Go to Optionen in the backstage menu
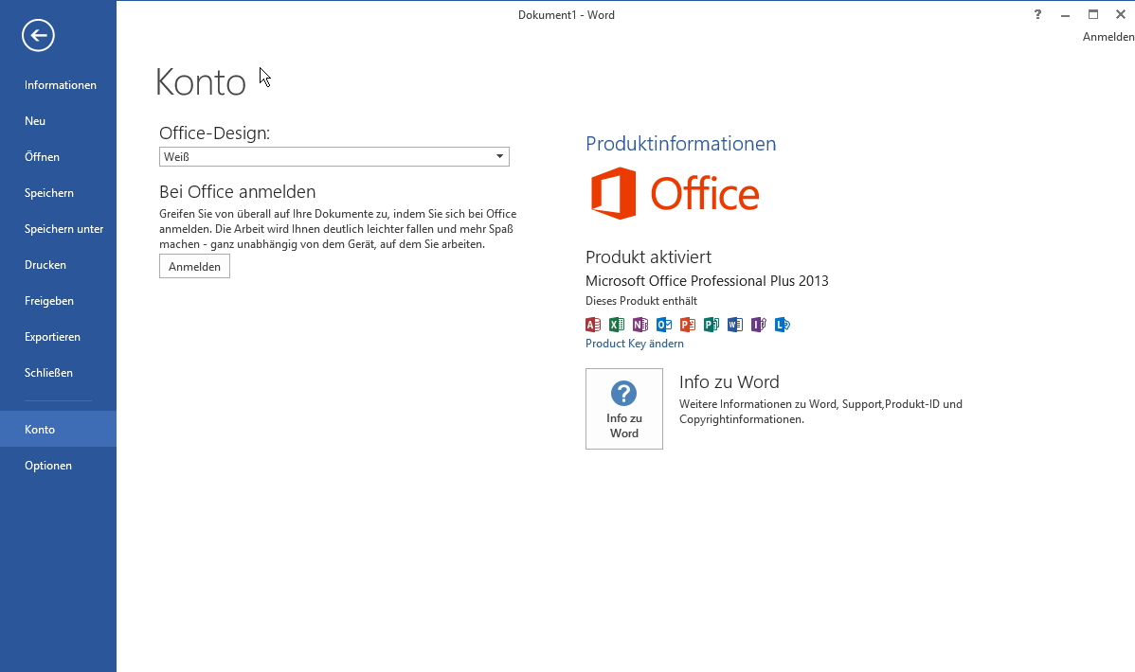This screenshot has height=672, width=1135. 48,466
